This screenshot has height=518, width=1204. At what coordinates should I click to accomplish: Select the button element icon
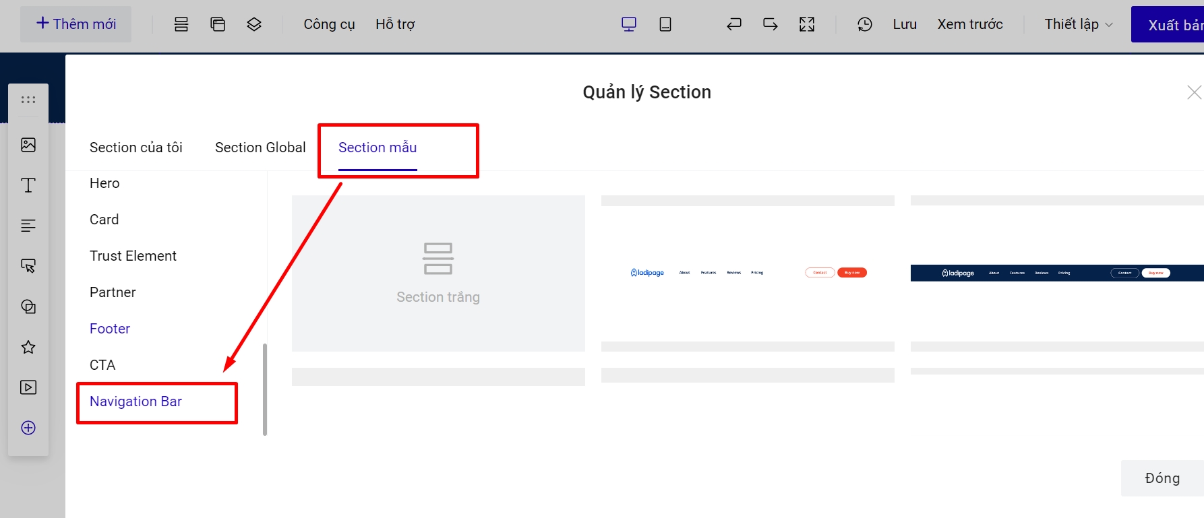pyautogui.click(x=28, y=266)
